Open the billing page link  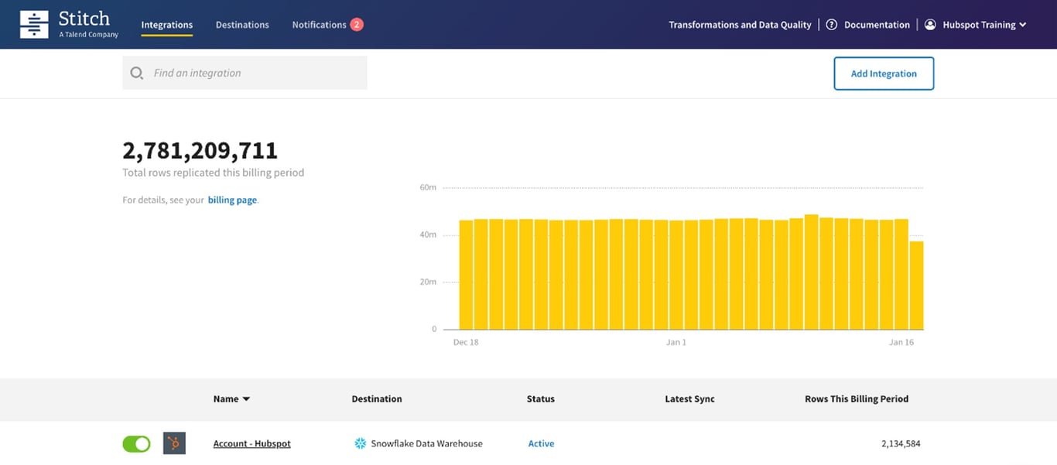232,200
